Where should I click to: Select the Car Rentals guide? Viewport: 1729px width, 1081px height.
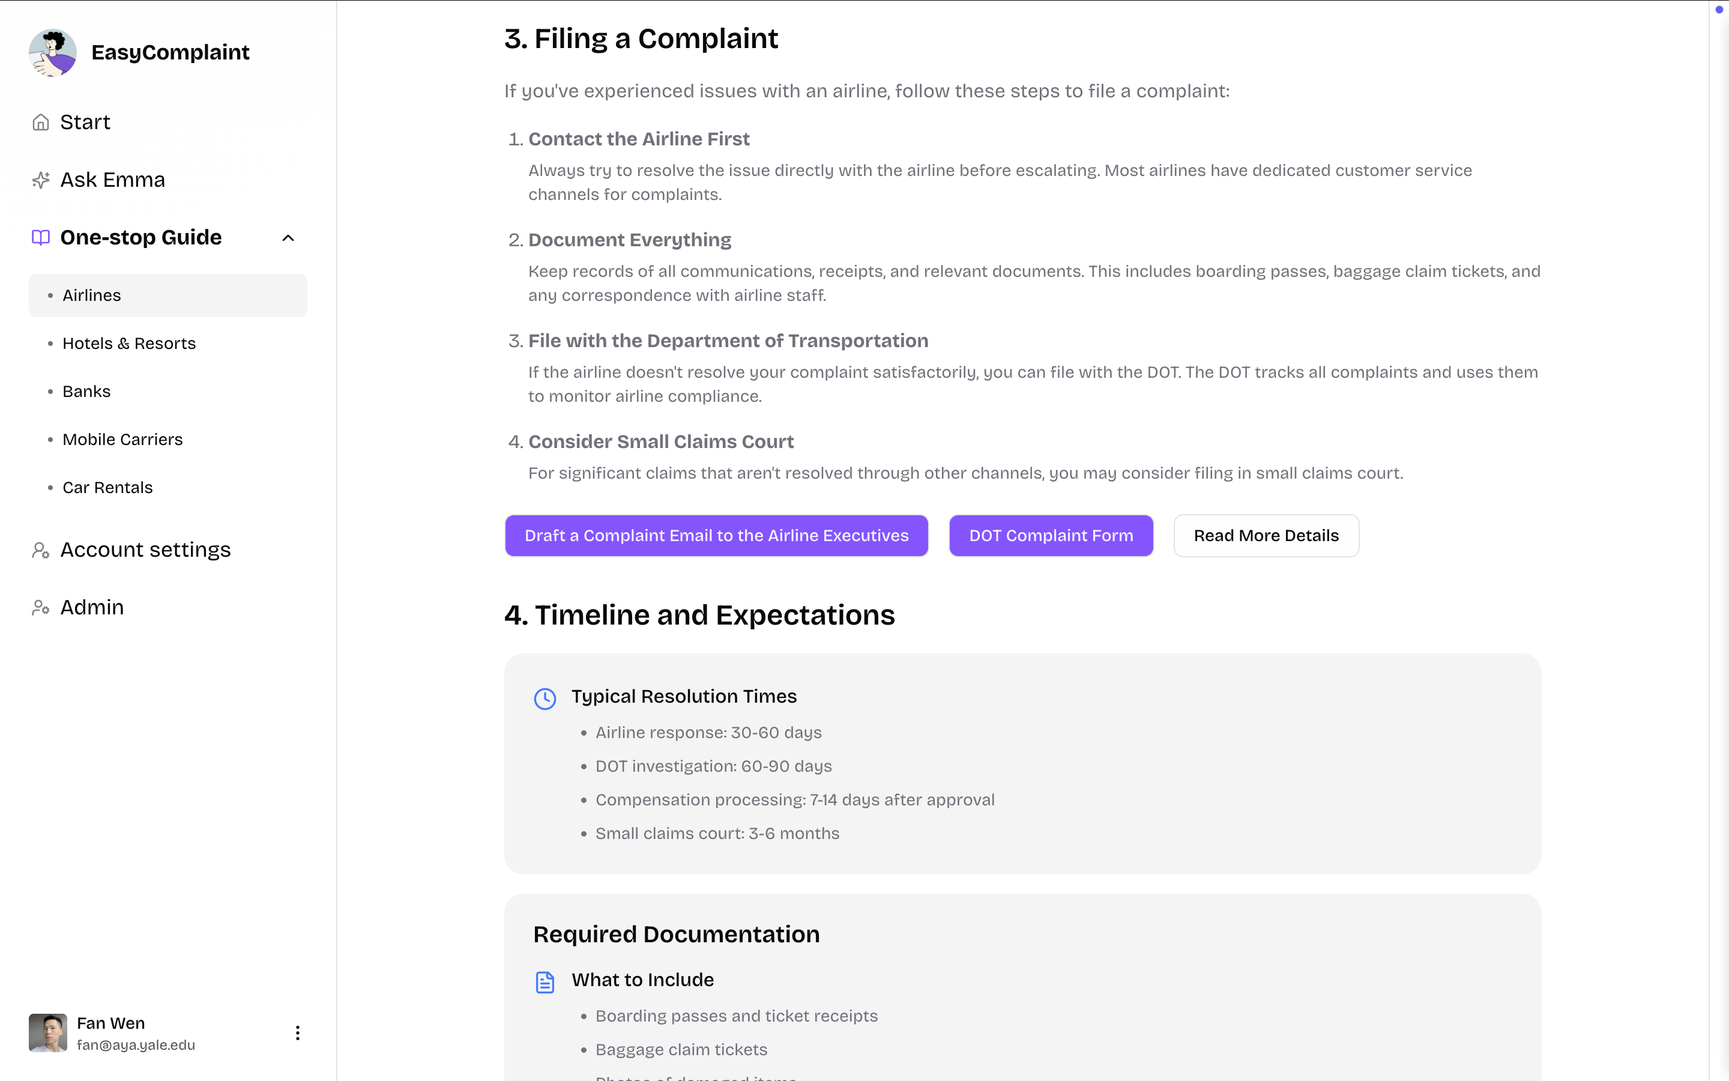click(107, 487)
